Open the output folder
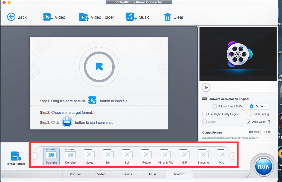Image resolution: width=282 pixels, height=182 pixels. [x=267, y=132]
